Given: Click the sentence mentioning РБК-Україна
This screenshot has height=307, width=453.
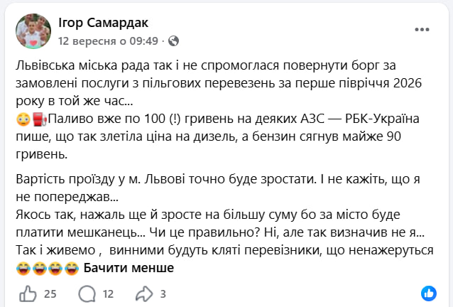Looking at the screenshot, I should point(217,136).
